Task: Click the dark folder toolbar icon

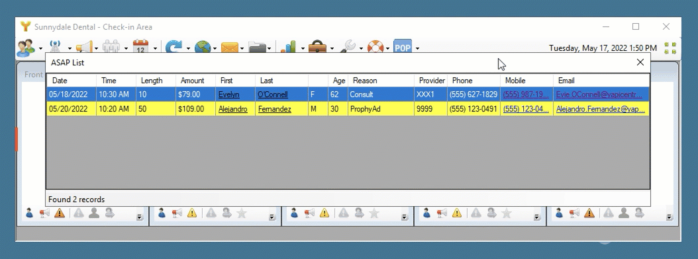Action: point(257,47)
